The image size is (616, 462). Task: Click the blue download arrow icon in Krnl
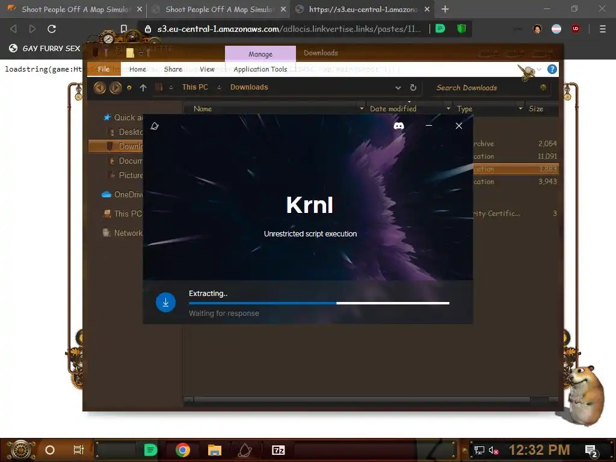pos(166,302)
